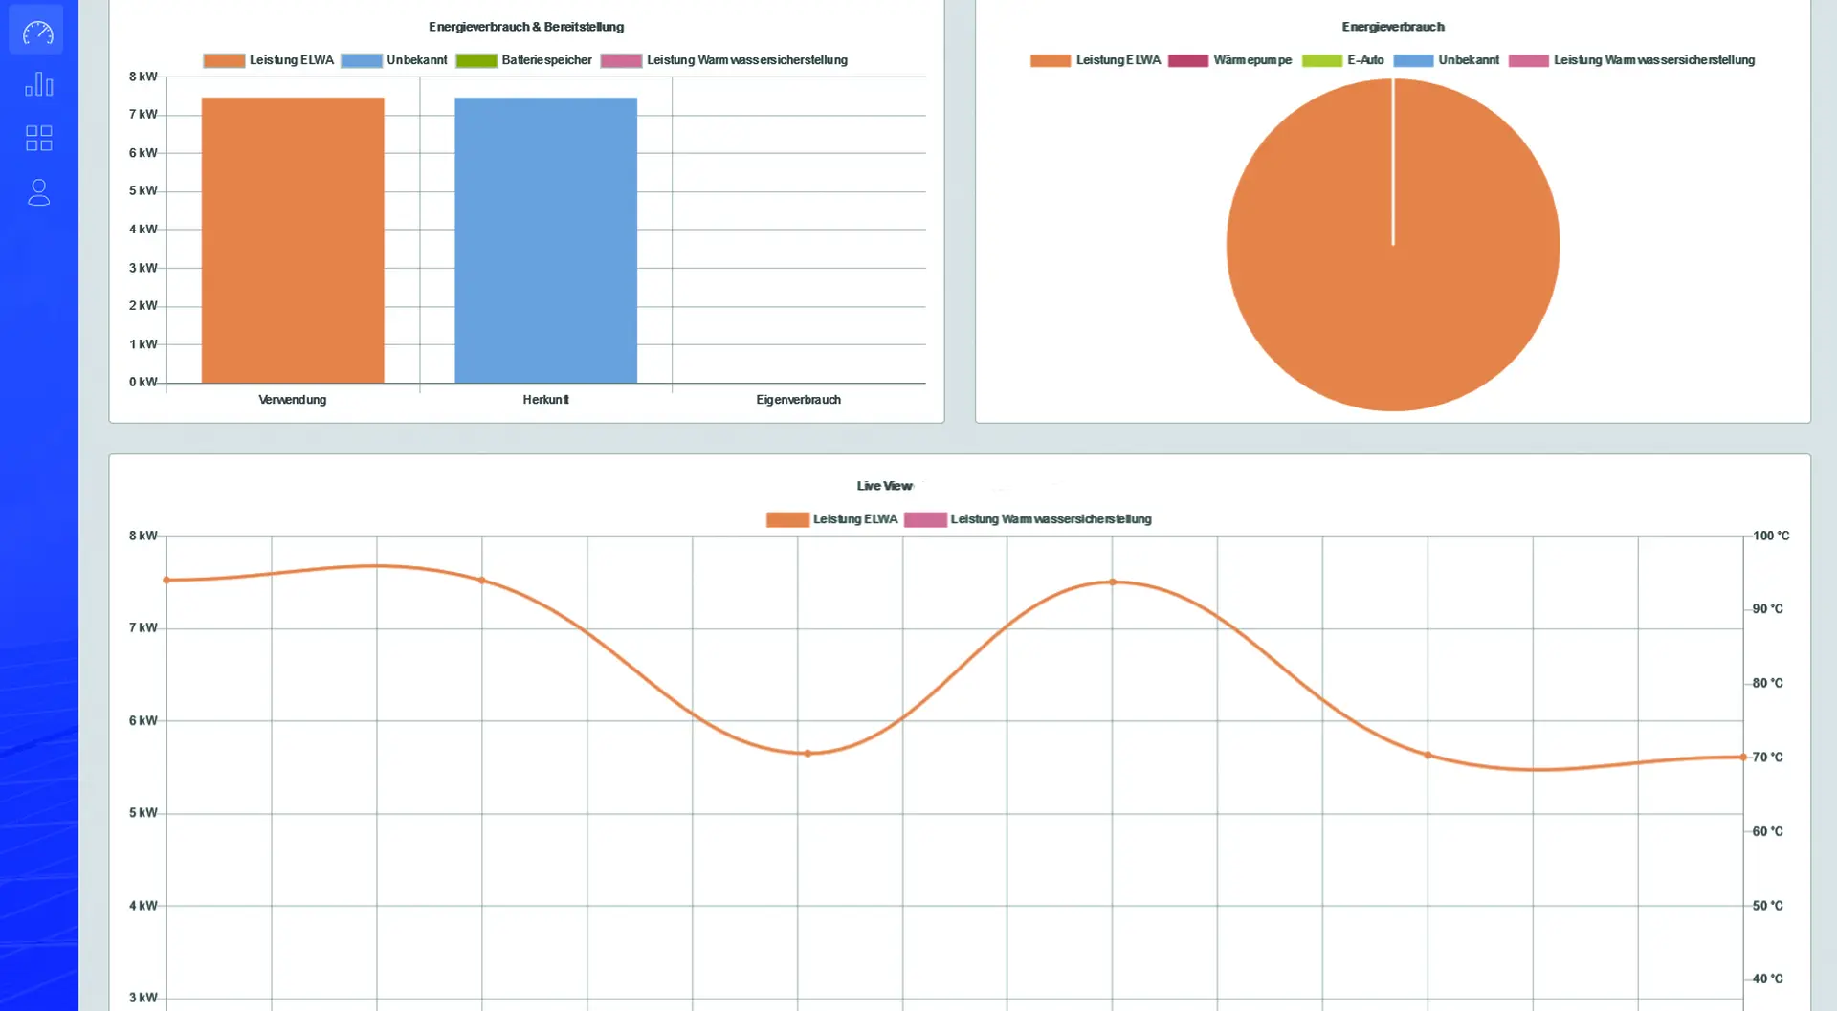This screenshot has width=1837, height=1011.
Task: Click the last Live View data point at 70 °C
Action: (1742, 757)
